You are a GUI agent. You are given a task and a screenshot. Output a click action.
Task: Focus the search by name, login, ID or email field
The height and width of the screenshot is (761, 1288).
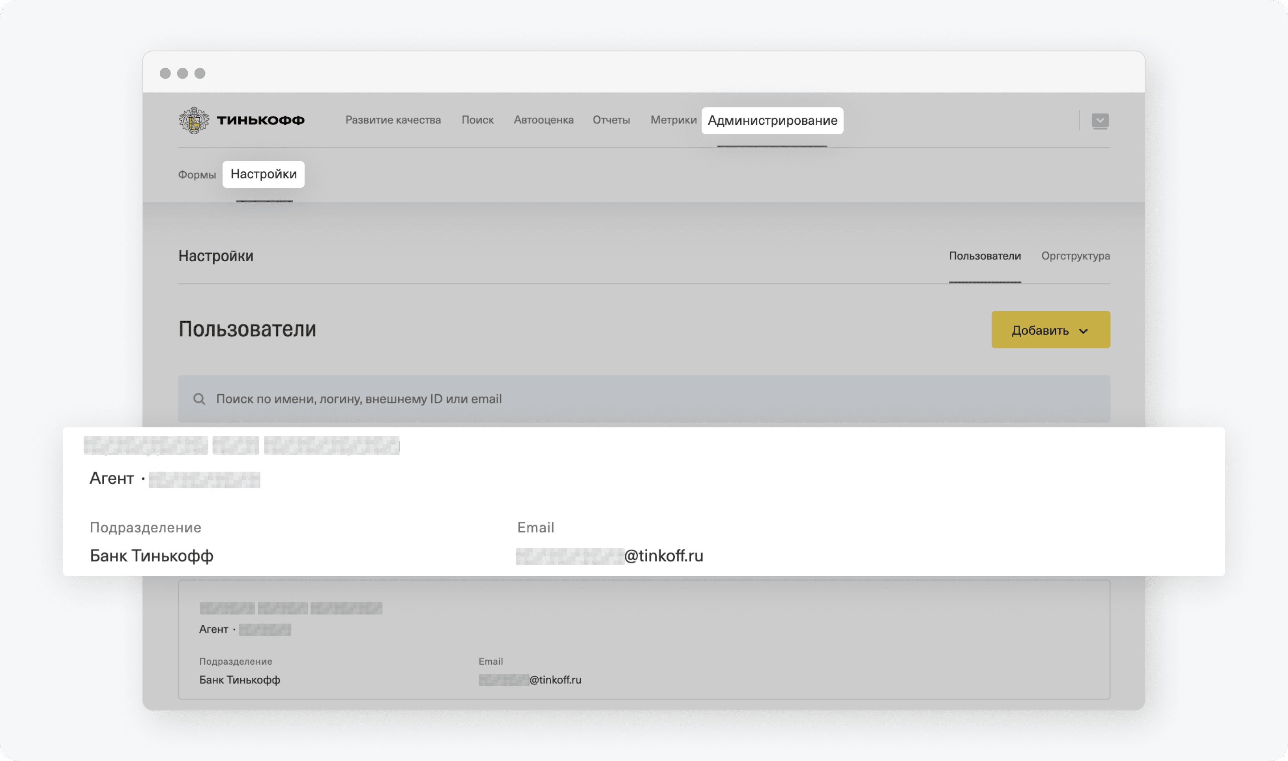click(644, 399)
